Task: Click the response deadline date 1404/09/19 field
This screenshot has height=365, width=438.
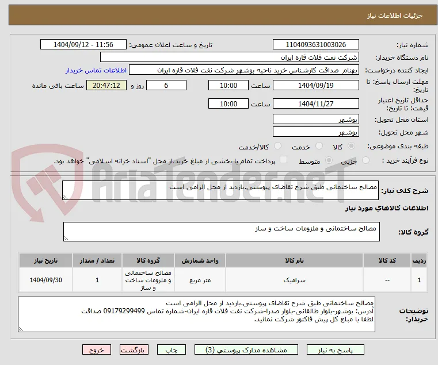Action: point(315,86)
